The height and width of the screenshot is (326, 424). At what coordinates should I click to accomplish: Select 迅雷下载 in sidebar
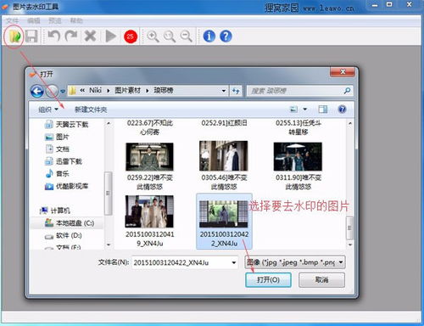(x=64, y=161)
